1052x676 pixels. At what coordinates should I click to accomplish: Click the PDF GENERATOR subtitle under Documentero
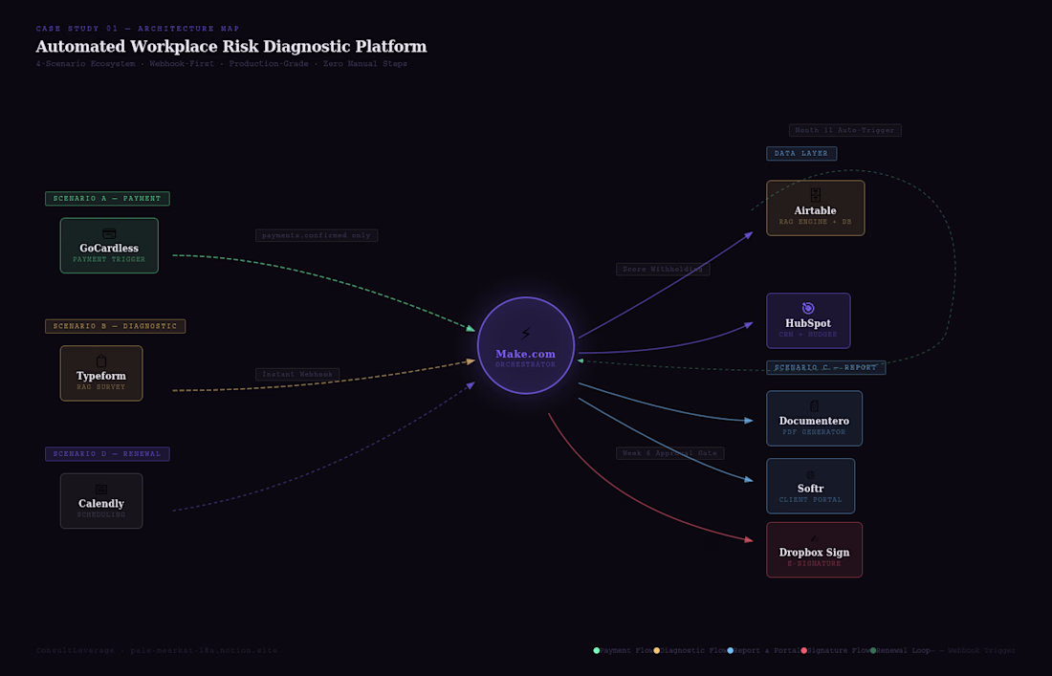814,432
